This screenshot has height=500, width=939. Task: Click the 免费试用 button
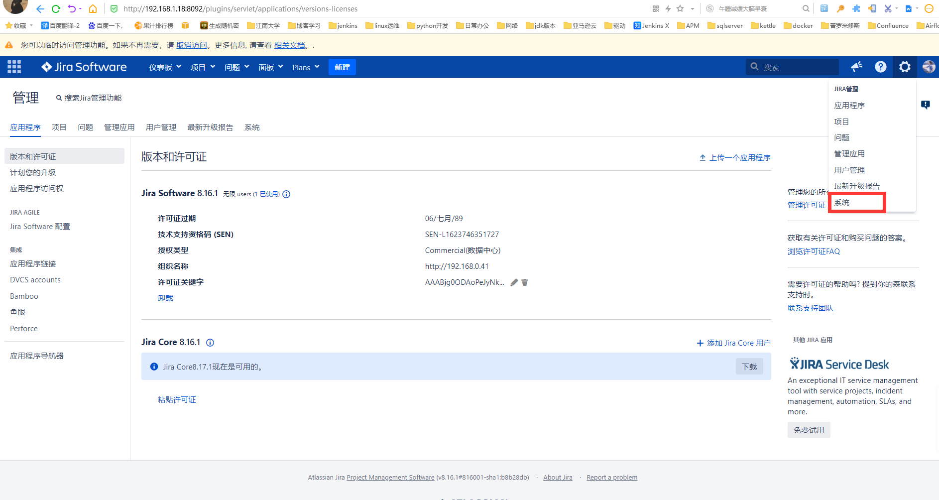[x=809, y=430]
